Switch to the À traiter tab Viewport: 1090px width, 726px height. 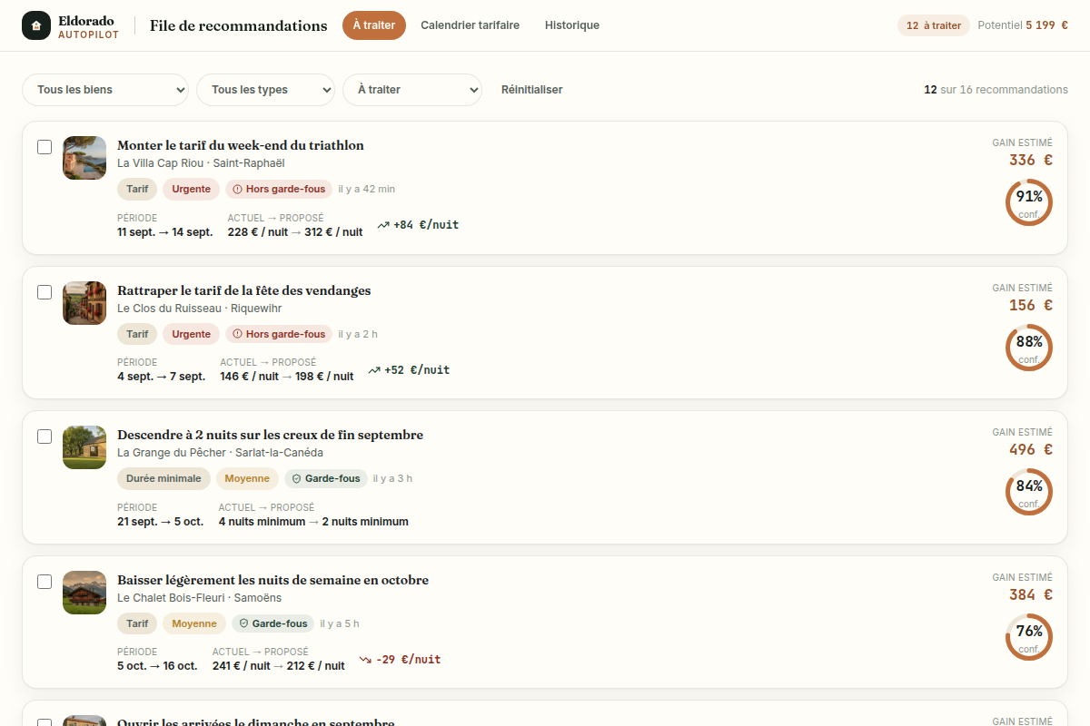pyautogui.click(x=374, y=25)
